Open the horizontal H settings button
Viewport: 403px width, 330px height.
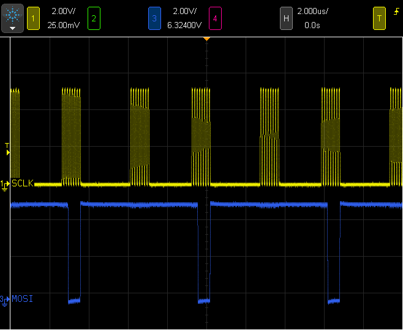click(285, 18)
